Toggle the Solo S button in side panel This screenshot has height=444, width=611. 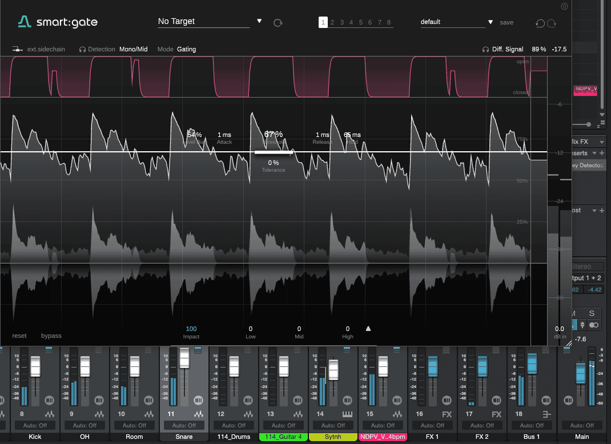[592, 313]
